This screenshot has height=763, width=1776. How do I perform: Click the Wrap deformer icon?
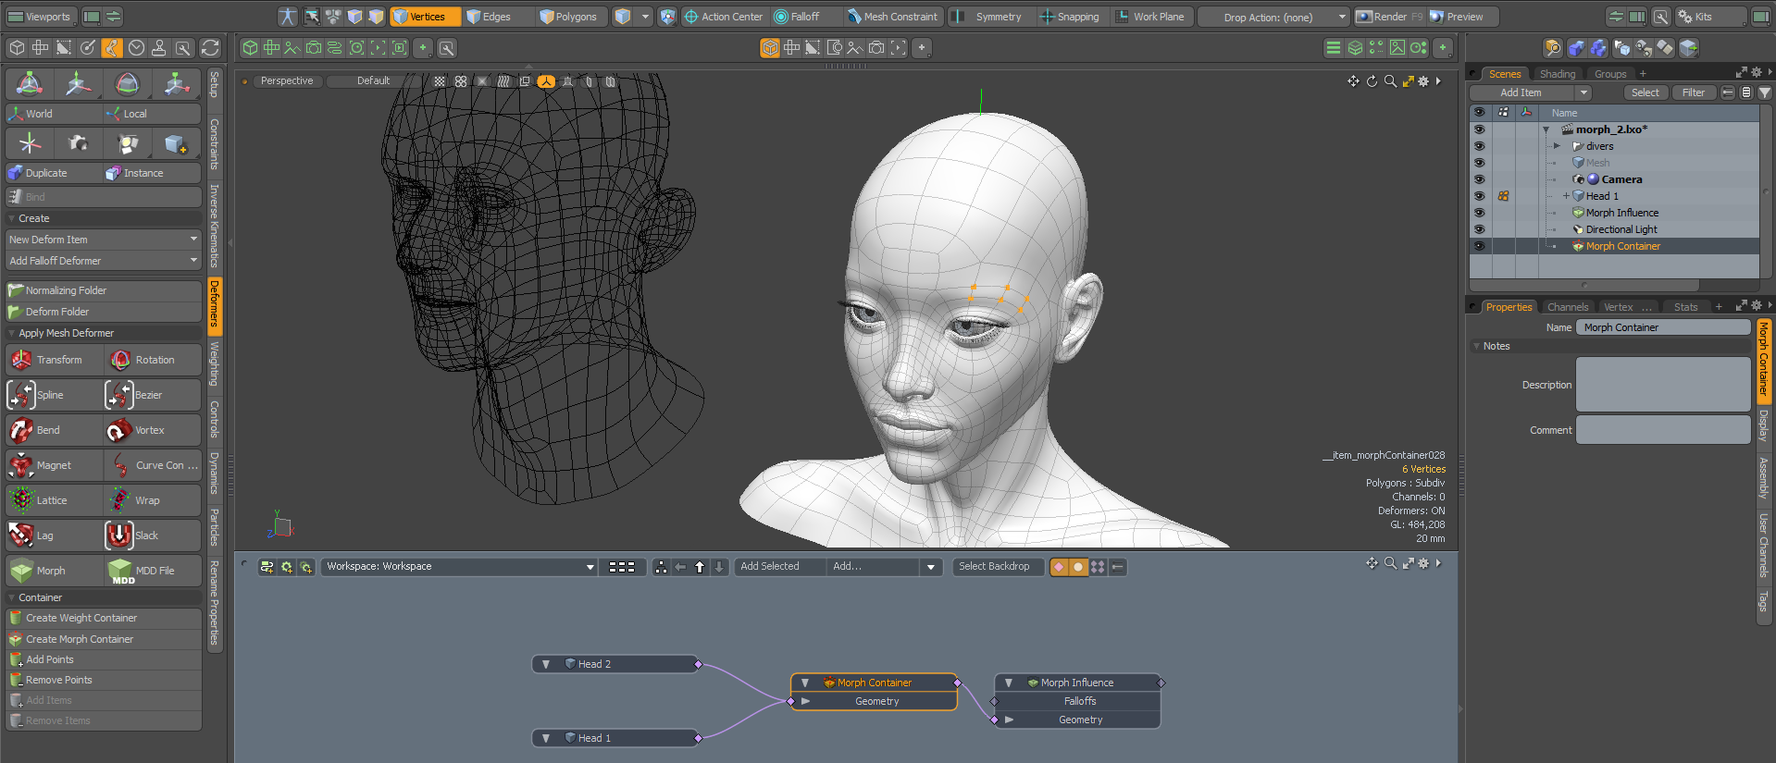click(120, 500)
